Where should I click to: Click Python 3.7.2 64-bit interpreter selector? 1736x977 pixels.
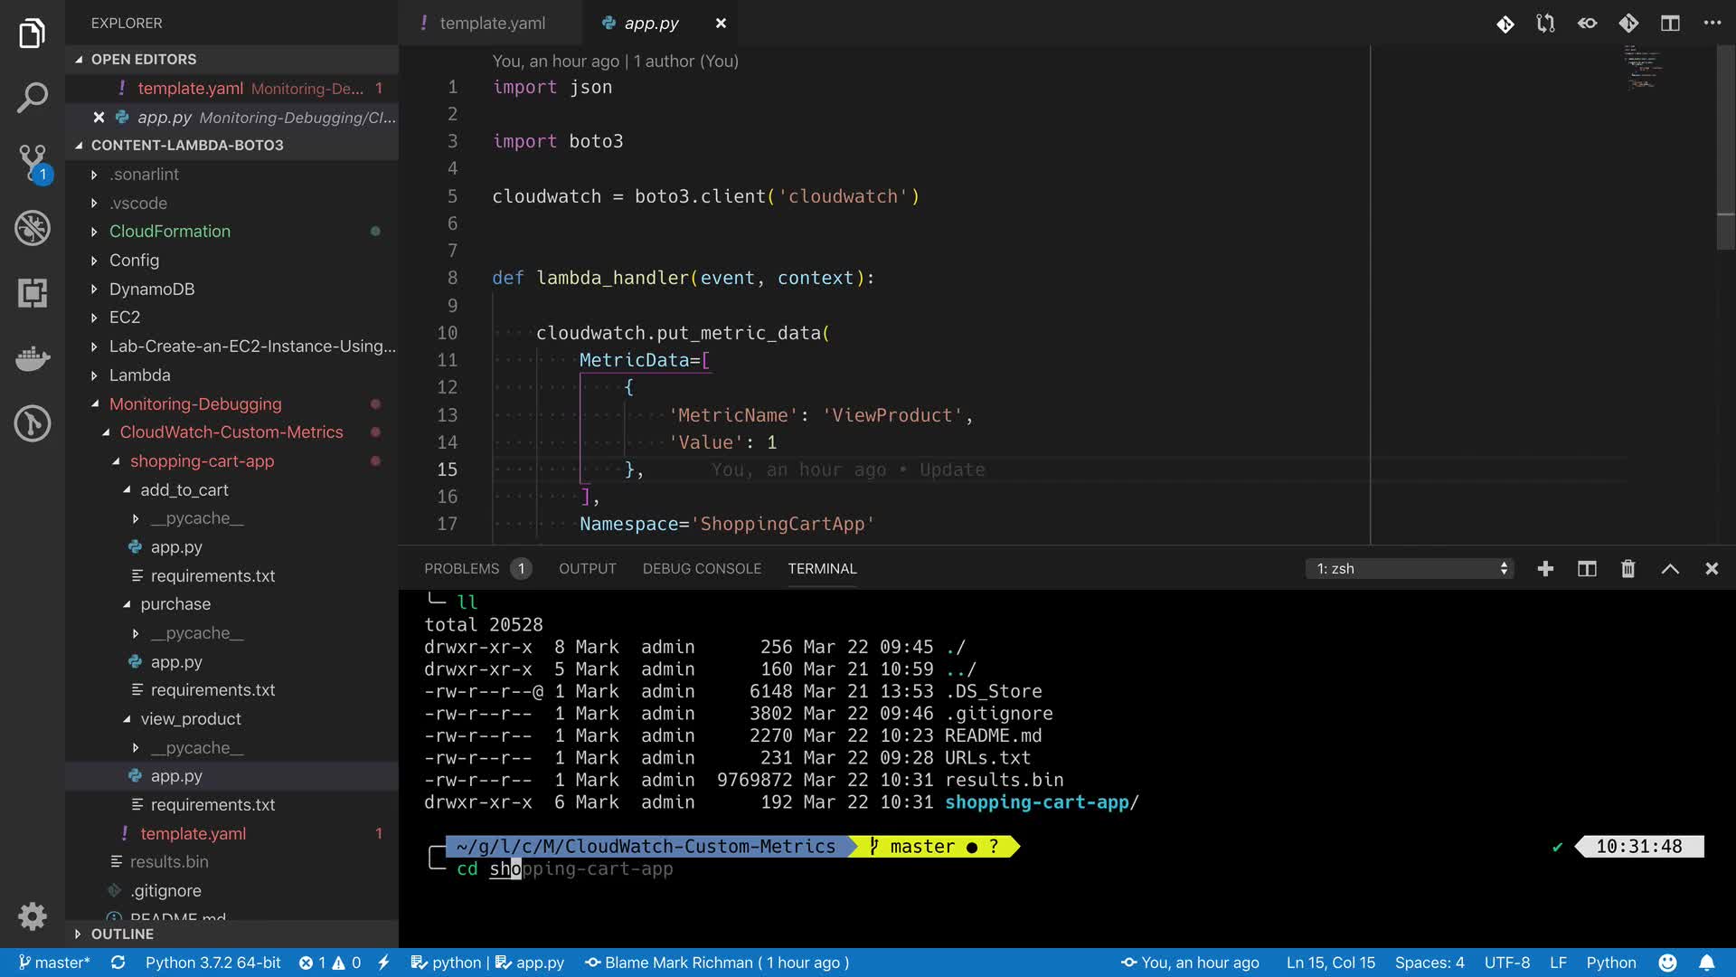pos(212,963)
